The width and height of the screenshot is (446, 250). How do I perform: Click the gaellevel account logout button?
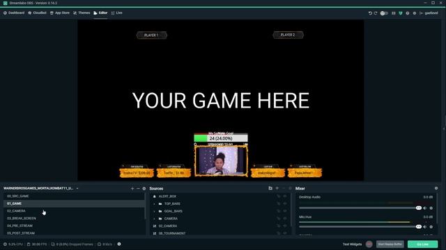click(x=429, y=13)
